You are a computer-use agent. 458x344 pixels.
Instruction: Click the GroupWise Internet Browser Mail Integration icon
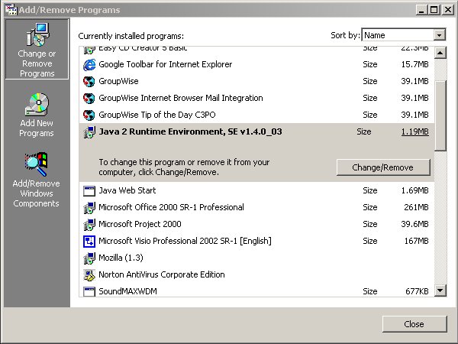tap(89, 99)
